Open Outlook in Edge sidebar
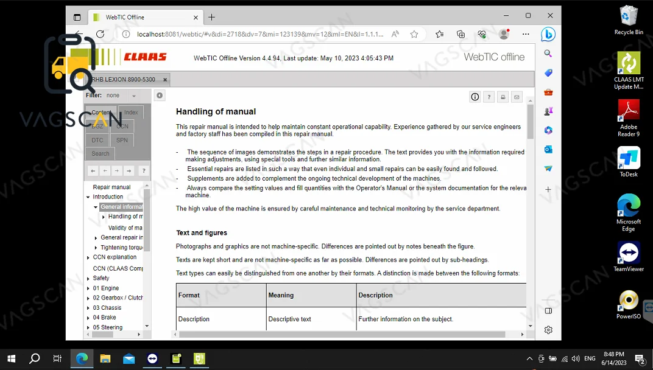Image resolution: width=653 pixels, height=370 pixels. coord(548,149)
